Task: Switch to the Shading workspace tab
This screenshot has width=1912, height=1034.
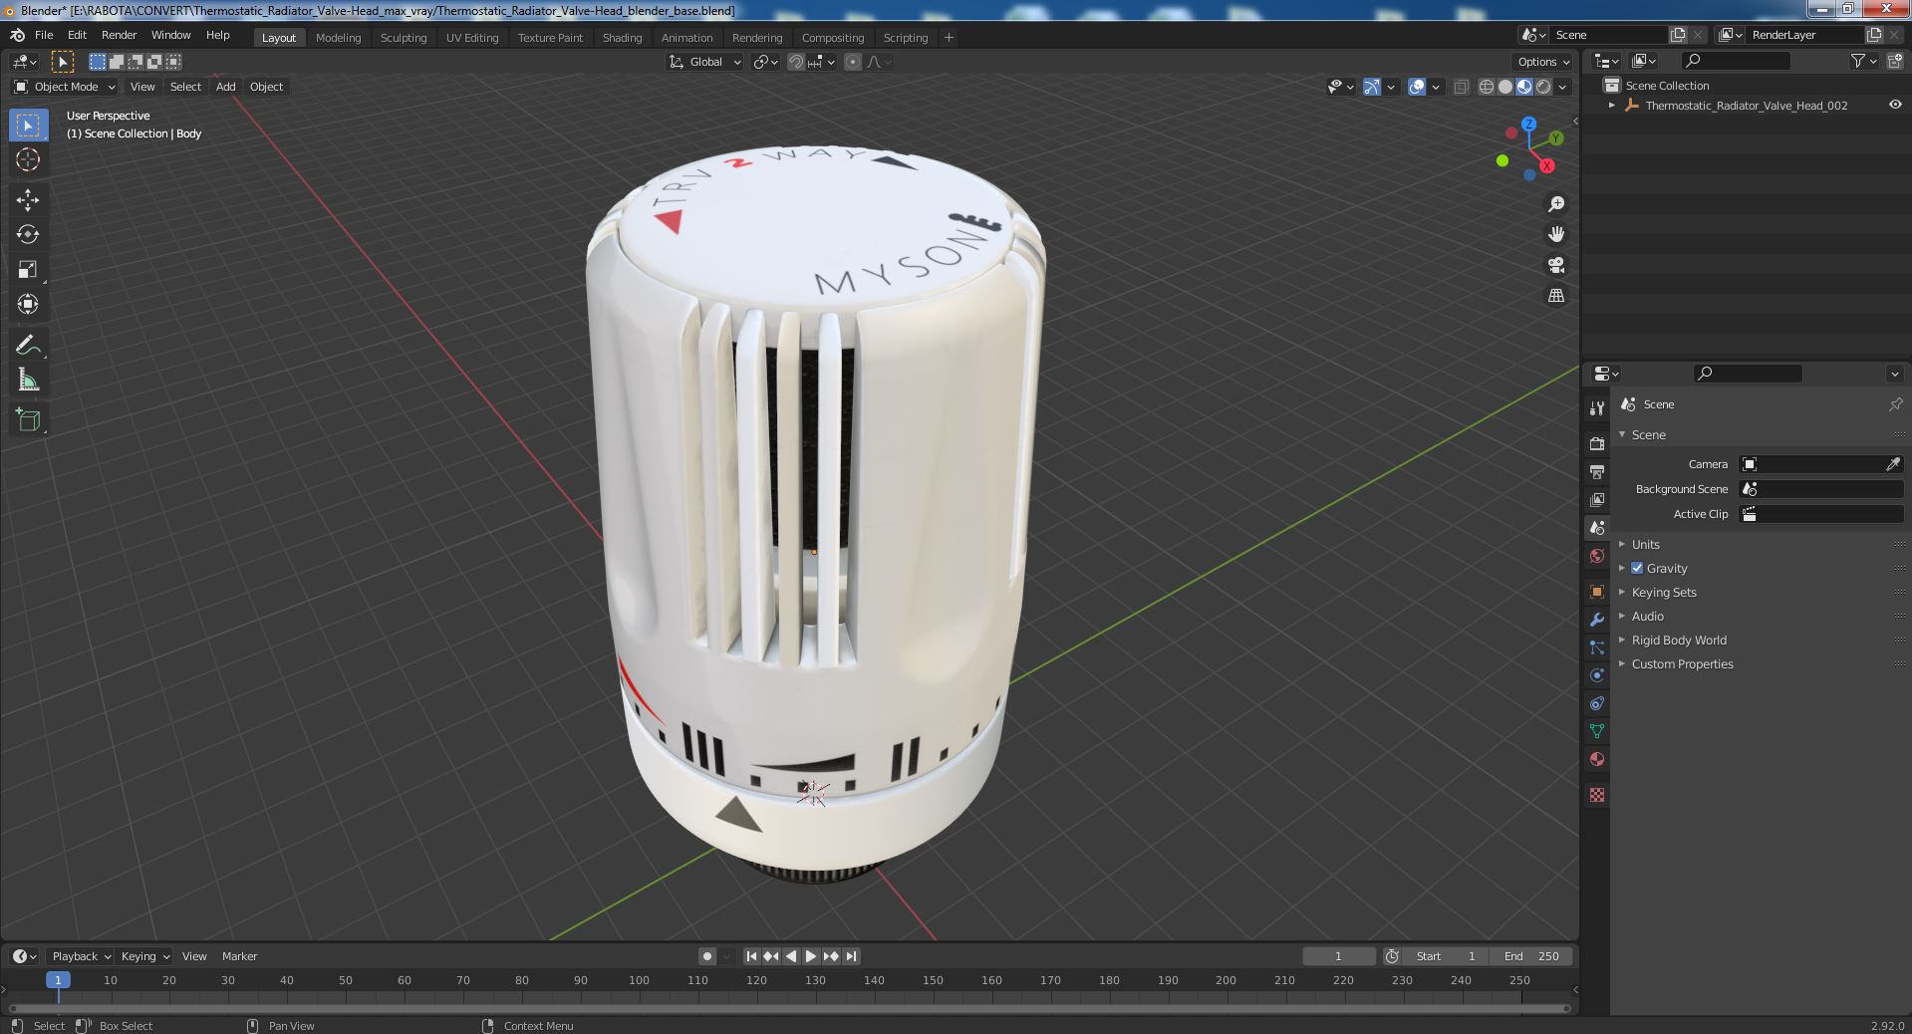Action: pos(622,38)
